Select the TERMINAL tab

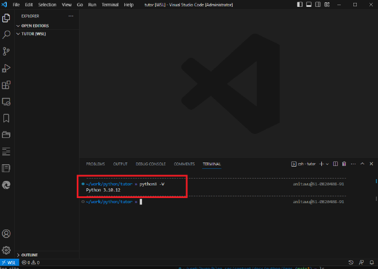click(x=212, y=164)
